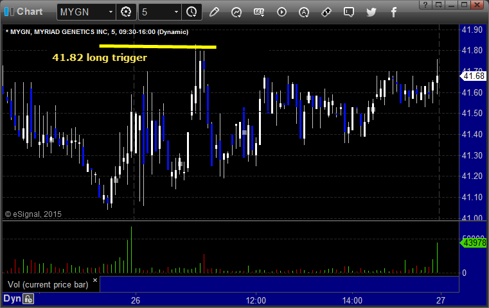
Task: Click the Dyn label at bottom left
Action: pos(12,298)
